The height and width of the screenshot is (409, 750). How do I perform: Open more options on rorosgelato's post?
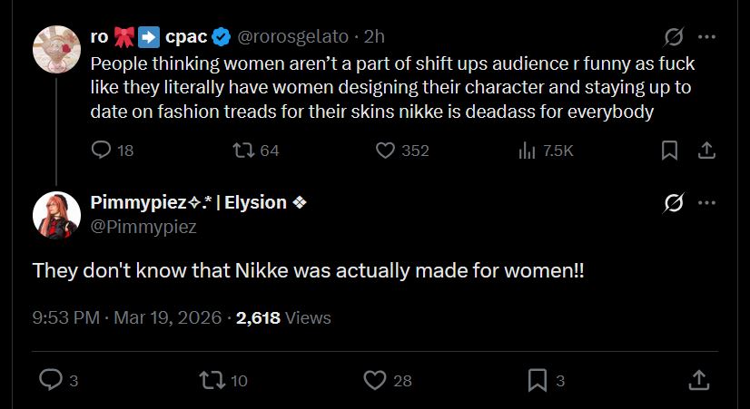(706, 37)
